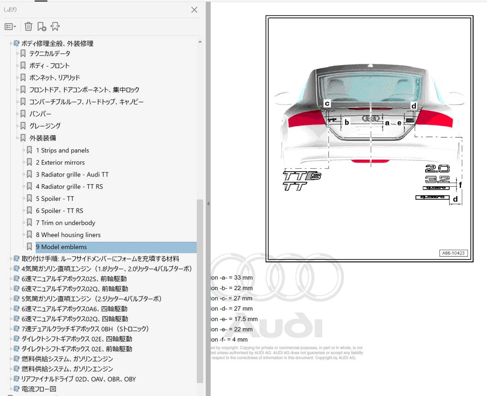Viewport: 487px width, 396px height.
Task: Click the new bookmark icon
Action: (x=41, y=27)
